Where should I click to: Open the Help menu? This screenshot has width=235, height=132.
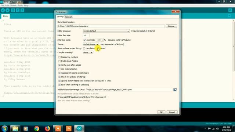(x=26, y=5)
